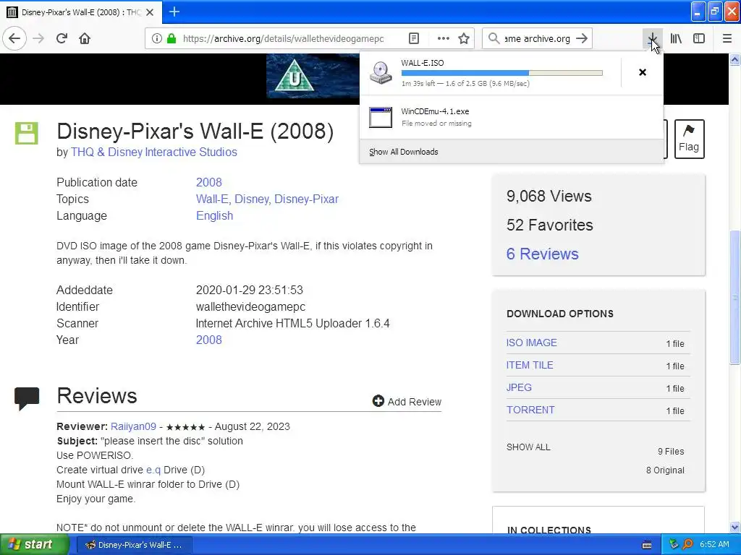Flag this item

(x=689, y=139)
